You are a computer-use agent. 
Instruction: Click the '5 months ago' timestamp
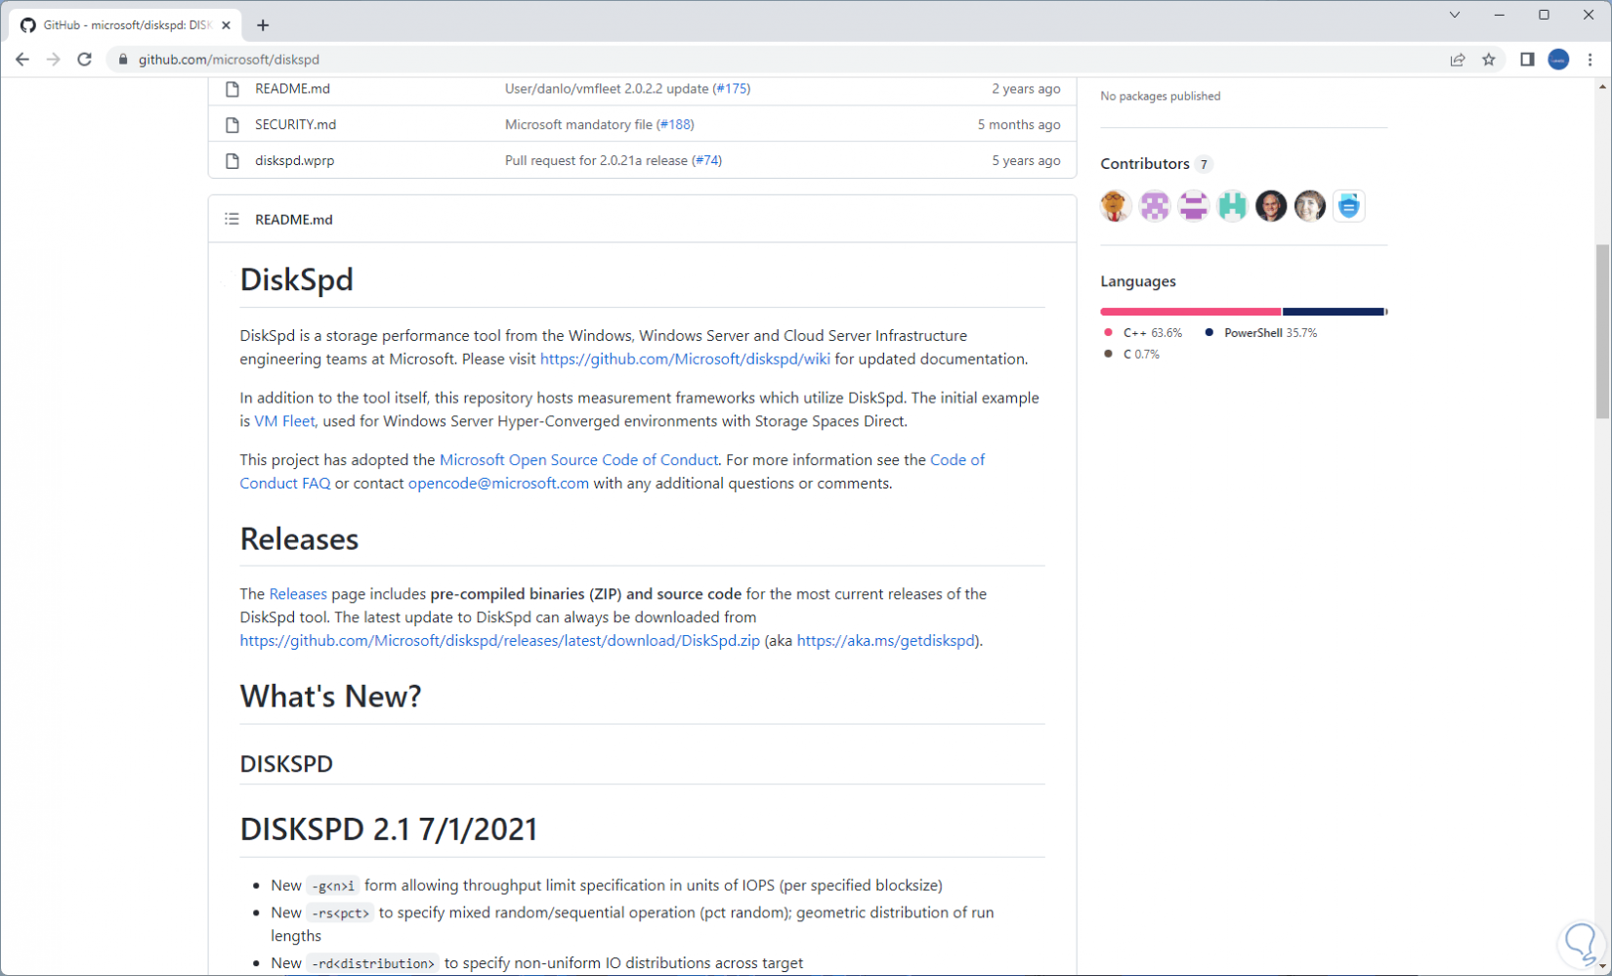pos(1019,125)
